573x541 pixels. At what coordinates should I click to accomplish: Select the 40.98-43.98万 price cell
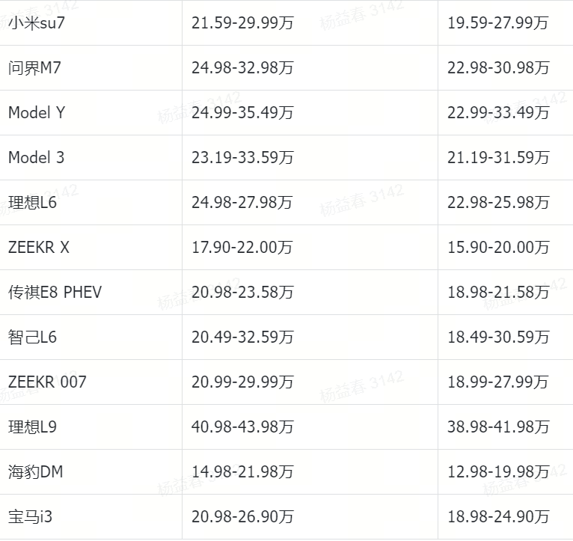click(x=242, y=427)
